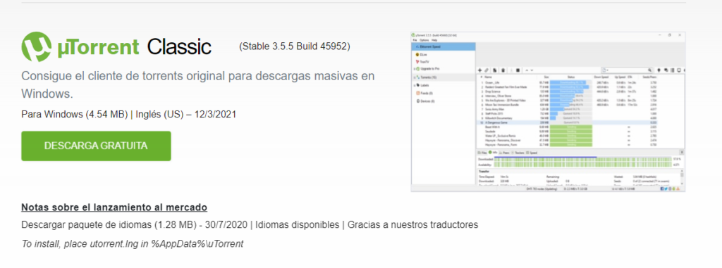Click the Add Torrent from URL link icon
Image resolution: width=722 pixels, height=268 pixels.
(487, 70)
